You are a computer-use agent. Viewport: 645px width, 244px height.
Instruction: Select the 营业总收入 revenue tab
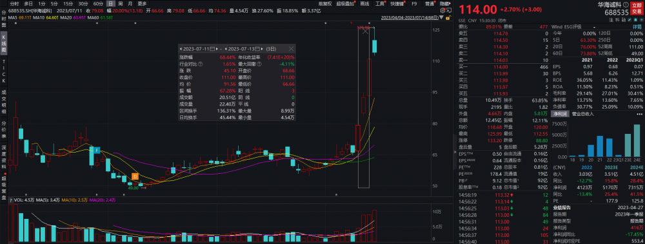coord(583,113)
